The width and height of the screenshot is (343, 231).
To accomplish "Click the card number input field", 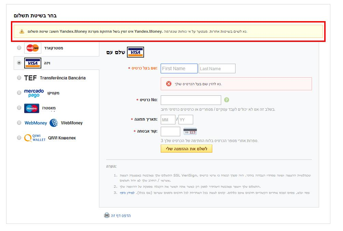I will click(191, 100).
